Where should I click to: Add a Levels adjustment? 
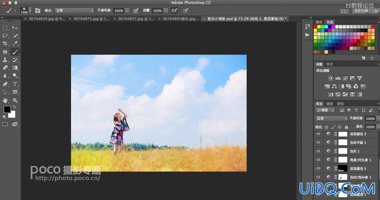(x=338, y=78)
